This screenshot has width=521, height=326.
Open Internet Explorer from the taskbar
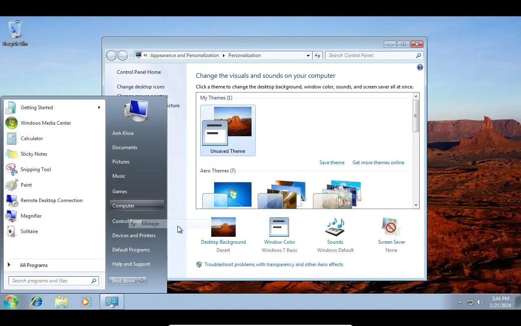[x=37, y=302]
